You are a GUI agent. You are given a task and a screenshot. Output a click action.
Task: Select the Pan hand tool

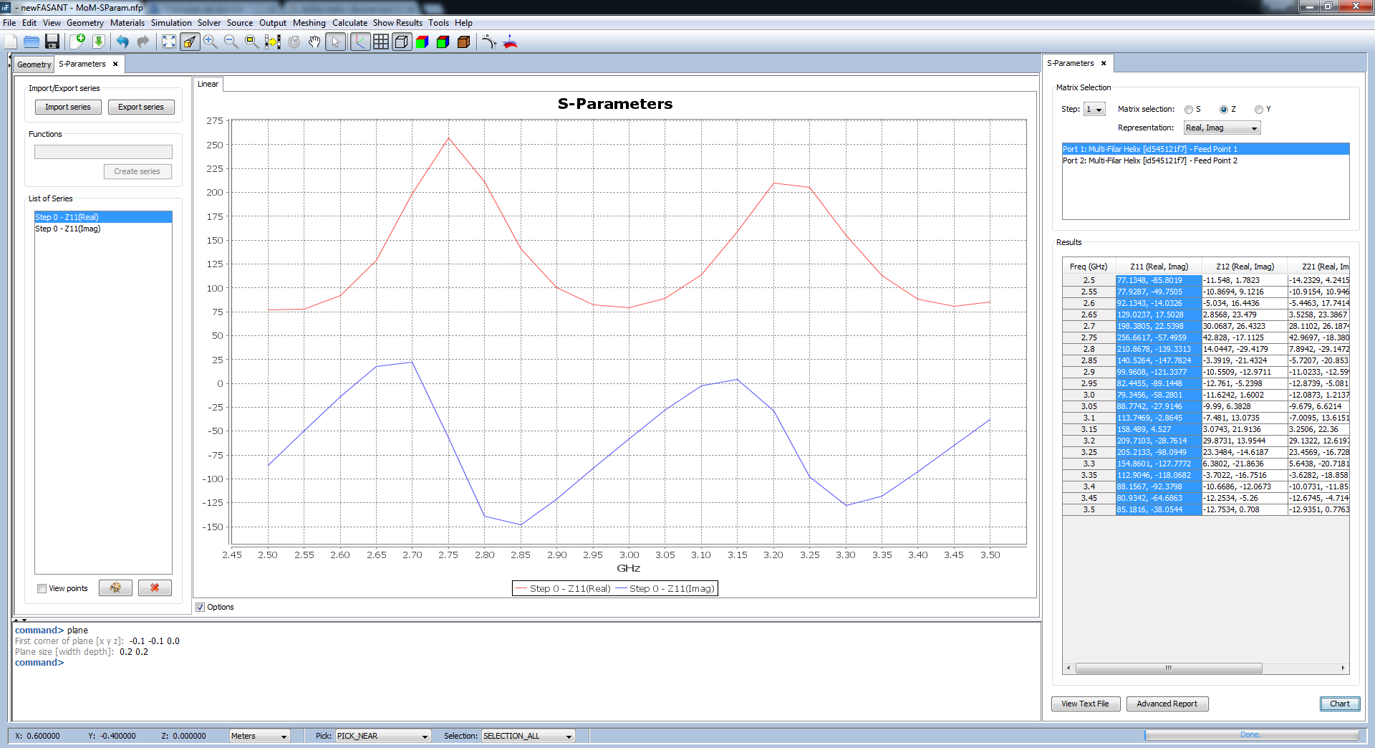click(x=314, y=42)
